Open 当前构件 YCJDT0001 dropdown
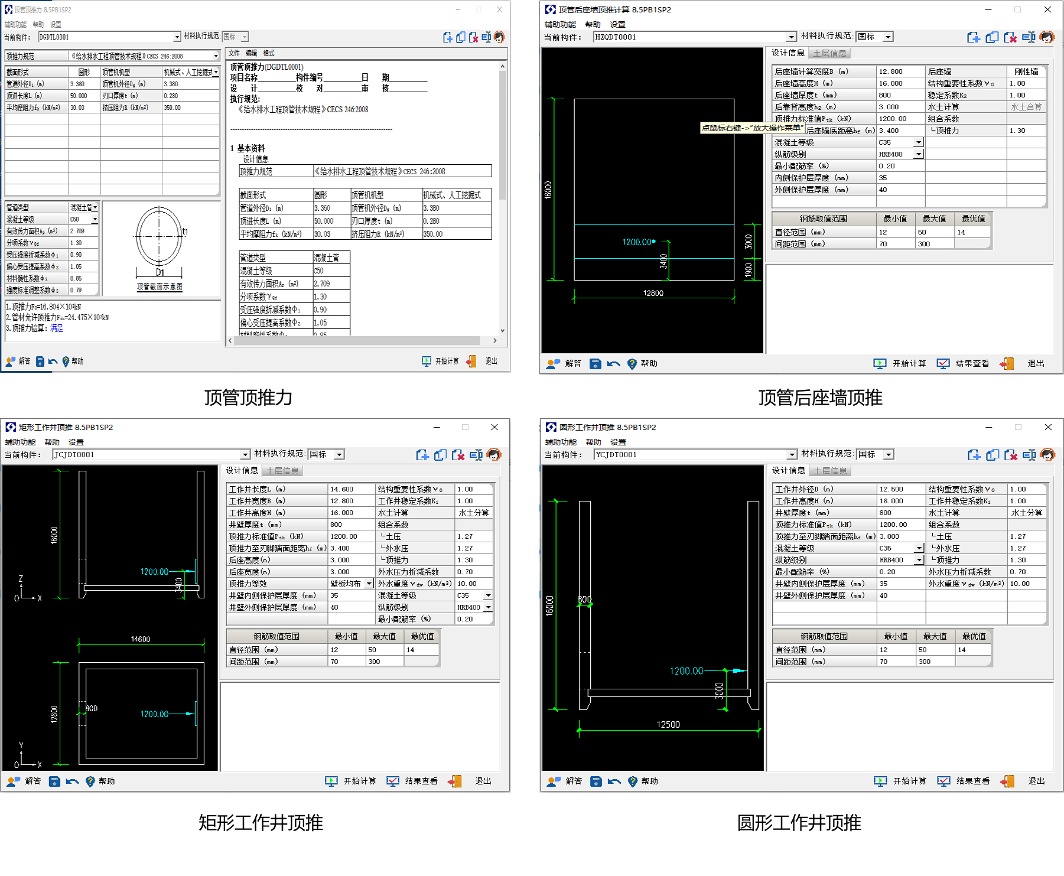Screen dimensions: 1064x876 [x=792, y=455]
